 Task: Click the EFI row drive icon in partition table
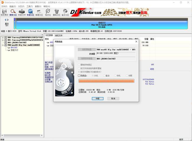[48, 42]
